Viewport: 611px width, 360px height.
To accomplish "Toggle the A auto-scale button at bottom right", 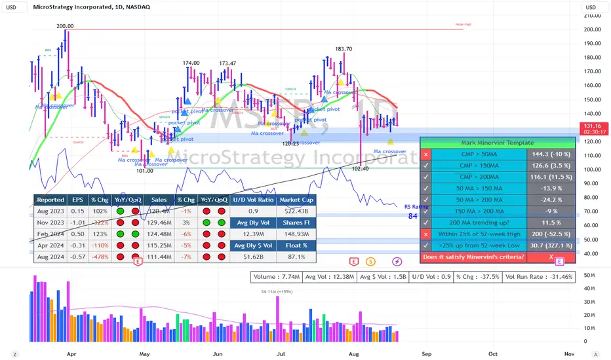I will click(595, 354).
